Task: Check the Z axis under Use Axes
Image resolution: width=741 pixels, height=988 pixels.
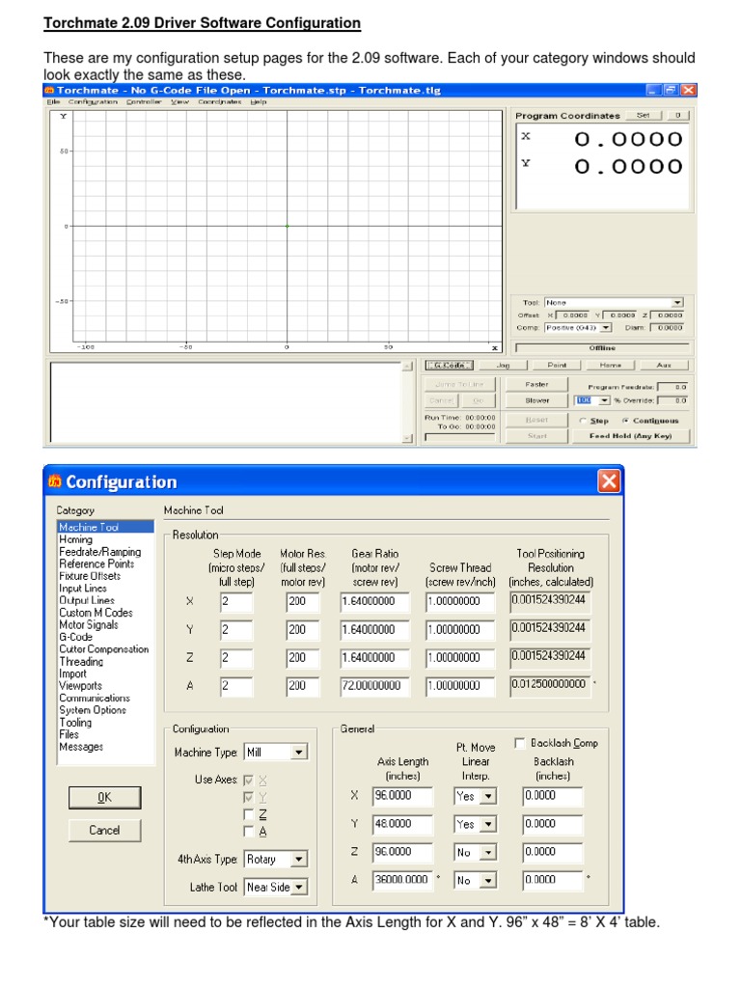Action: pos(249,814)
